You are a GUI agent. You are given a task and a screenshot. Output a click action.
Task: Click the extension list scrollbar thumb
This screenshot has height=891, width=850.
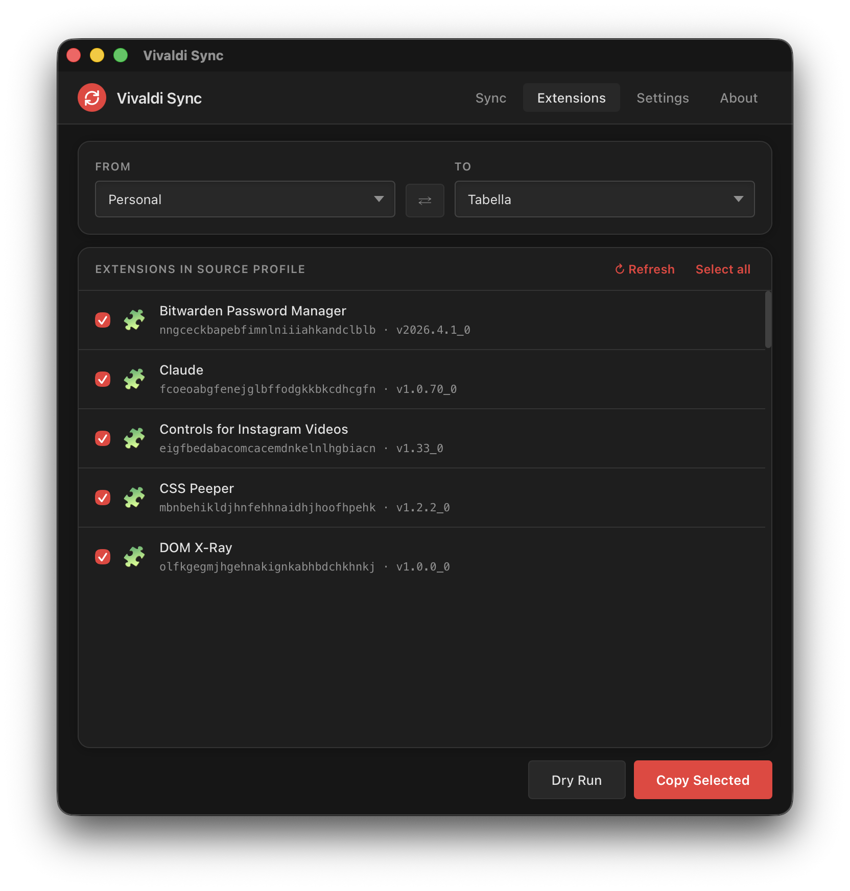pyautogui.click(x=768, y=319)
